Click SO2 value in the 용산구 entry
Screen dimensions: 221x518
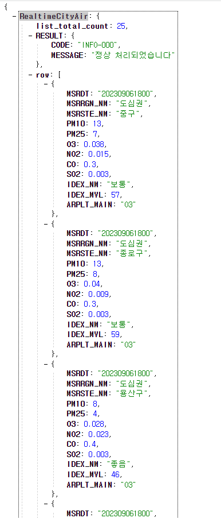pyautogui.click(x=98, y=455)
